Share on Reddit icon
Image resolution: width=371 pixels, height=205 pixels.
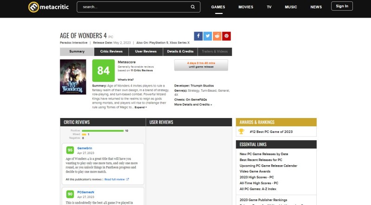pos(217,36)
